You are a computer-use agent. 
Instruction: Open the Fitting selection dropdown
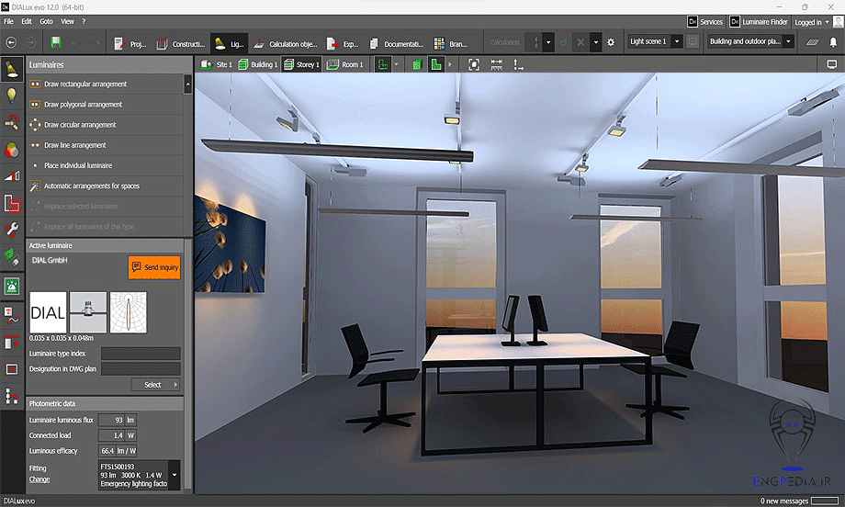(x=175, y=474)
